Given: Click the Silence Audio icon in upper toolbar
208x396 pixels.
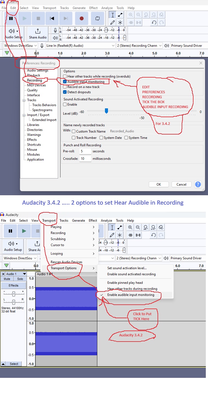Looking at the screenshot, I should pos(139,23).
